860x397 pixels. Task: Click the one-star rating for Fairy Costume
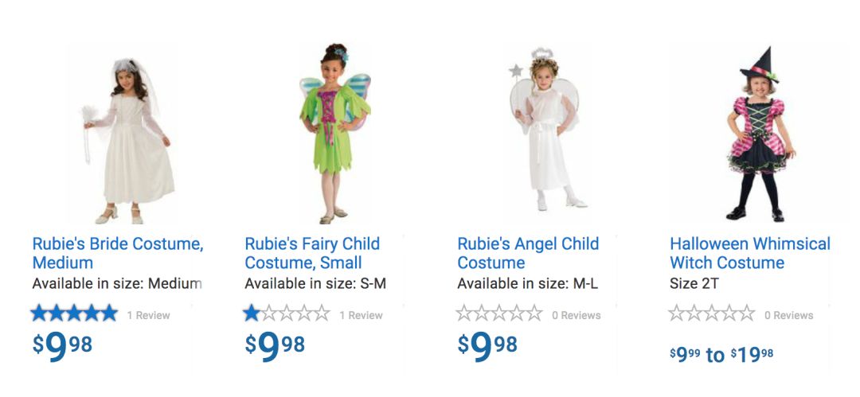[287, 313]
